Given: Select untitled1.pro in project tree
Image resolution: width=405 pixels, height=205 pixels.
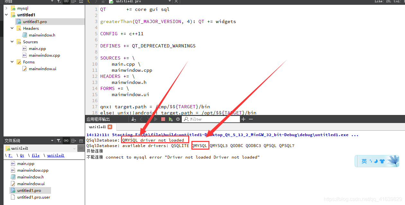Looking at the screenshot, I should coord(35,21).
